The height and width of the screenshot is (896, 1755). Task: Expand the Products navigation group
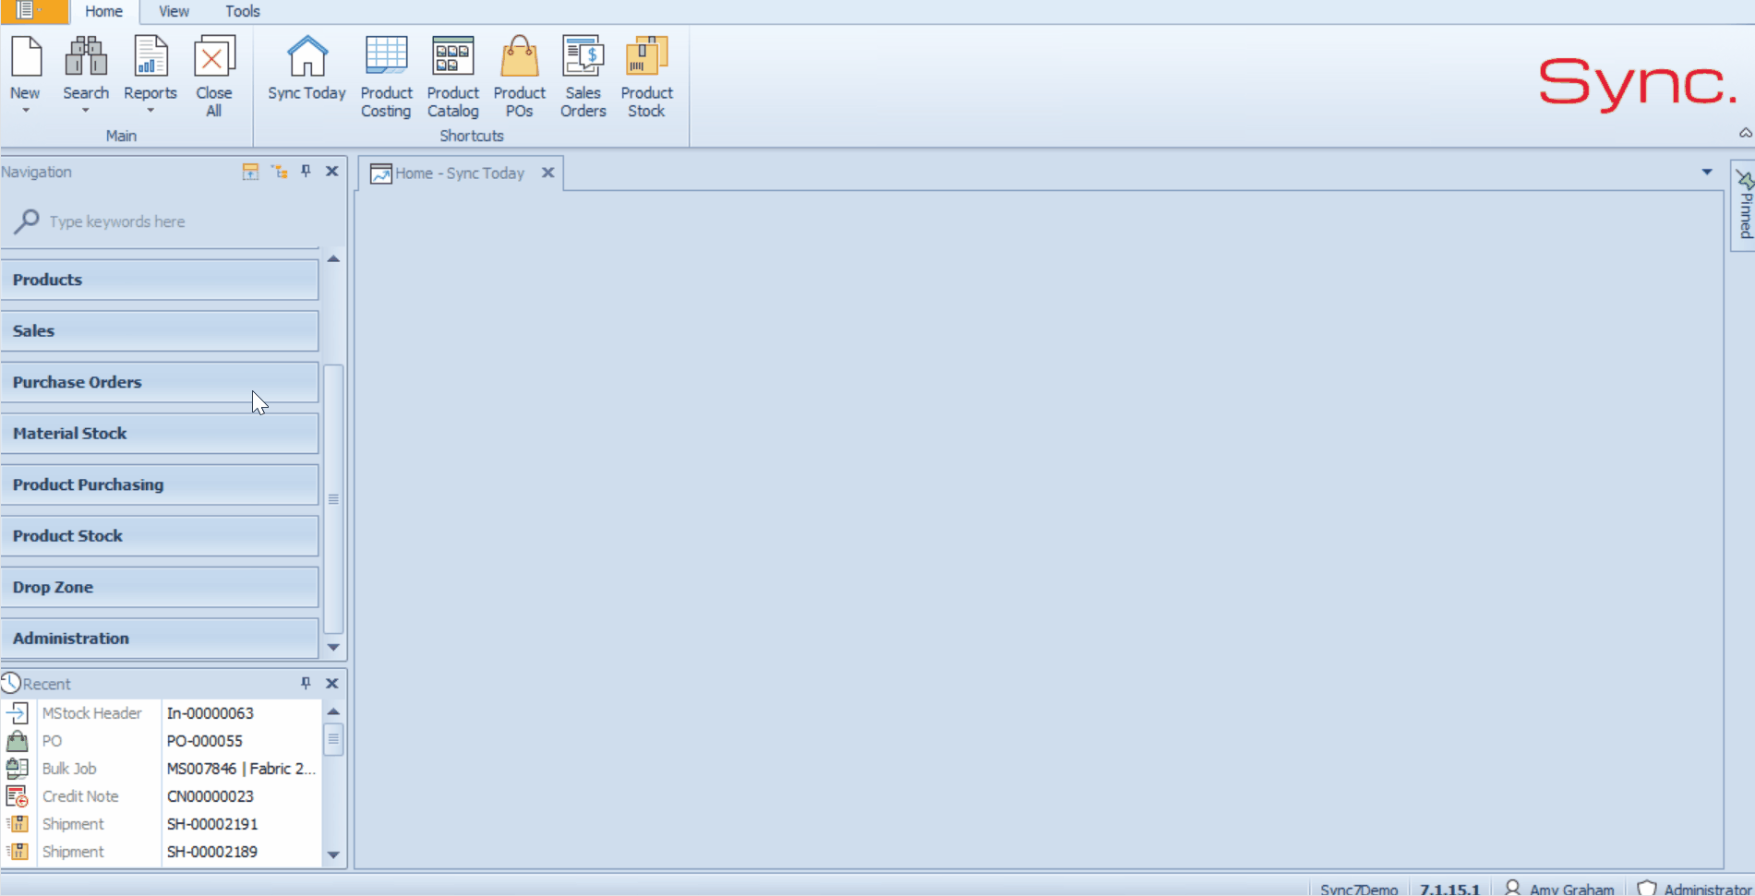point(160,280)
